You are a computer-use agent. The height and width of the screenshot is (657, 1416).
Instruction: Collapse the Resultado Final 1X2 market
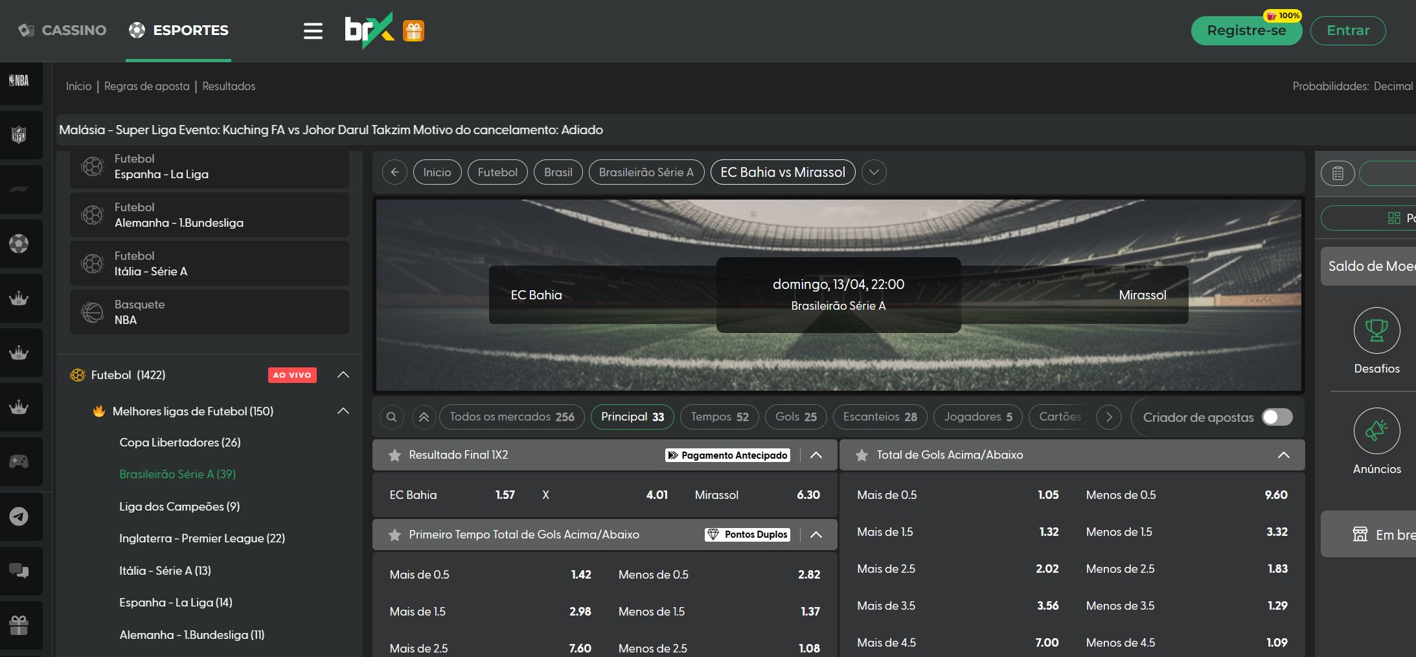816,455
